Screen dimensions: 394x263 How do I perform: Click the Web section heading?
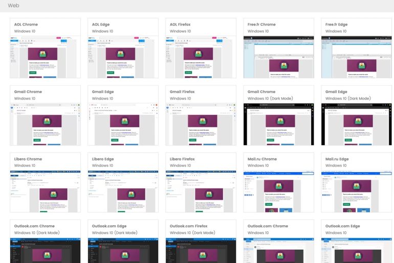pyautogui.click(x=14, y=5)
